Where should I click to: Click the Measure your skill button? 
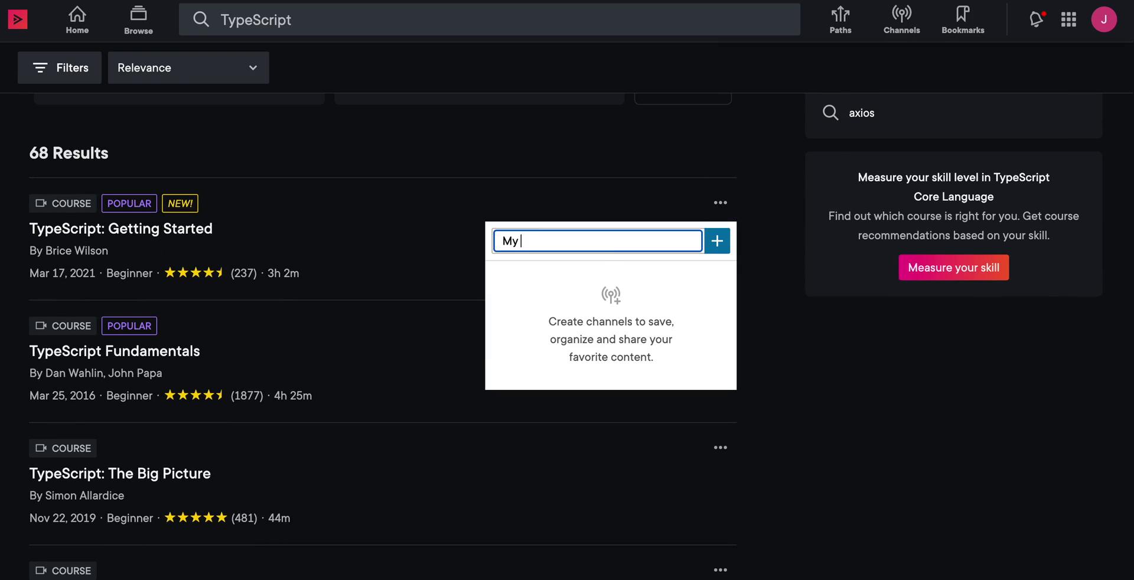click(953, 268)
